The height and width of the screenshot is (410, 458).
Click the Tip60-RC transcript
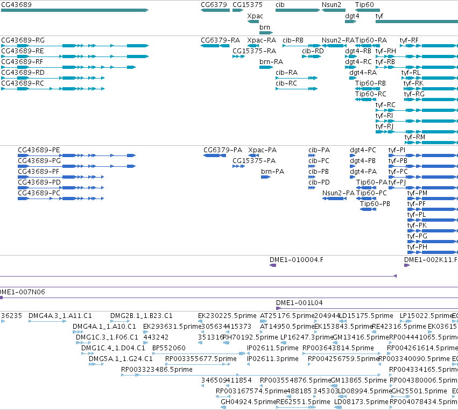(365, 100)
